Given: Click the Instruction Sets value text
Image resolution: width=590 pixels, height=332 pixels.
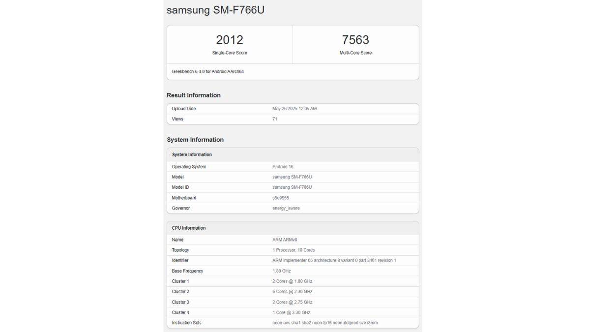Looking at the screenshot, I should 324,323.
